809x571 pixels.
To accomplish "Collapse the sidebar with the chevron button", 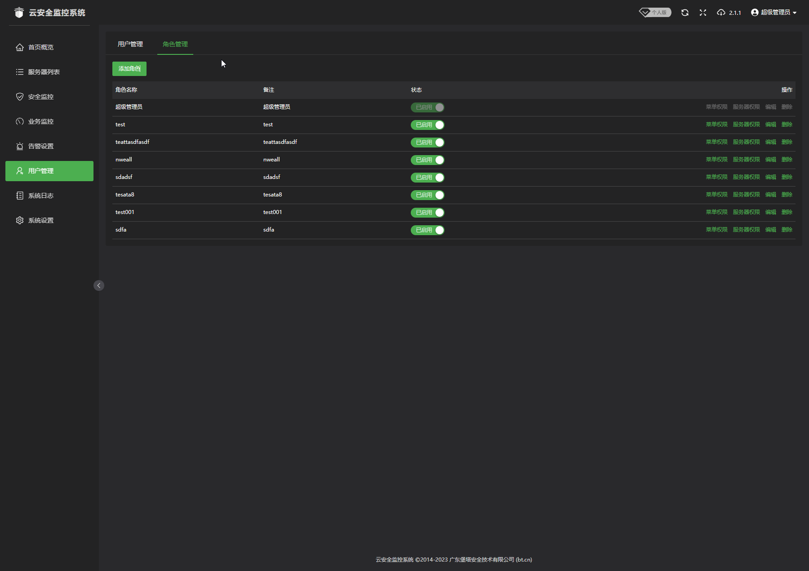I will (99, 285).
